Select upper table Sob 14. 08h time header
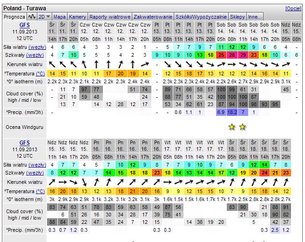Screen dimensions: 305x242 point(232,39)
